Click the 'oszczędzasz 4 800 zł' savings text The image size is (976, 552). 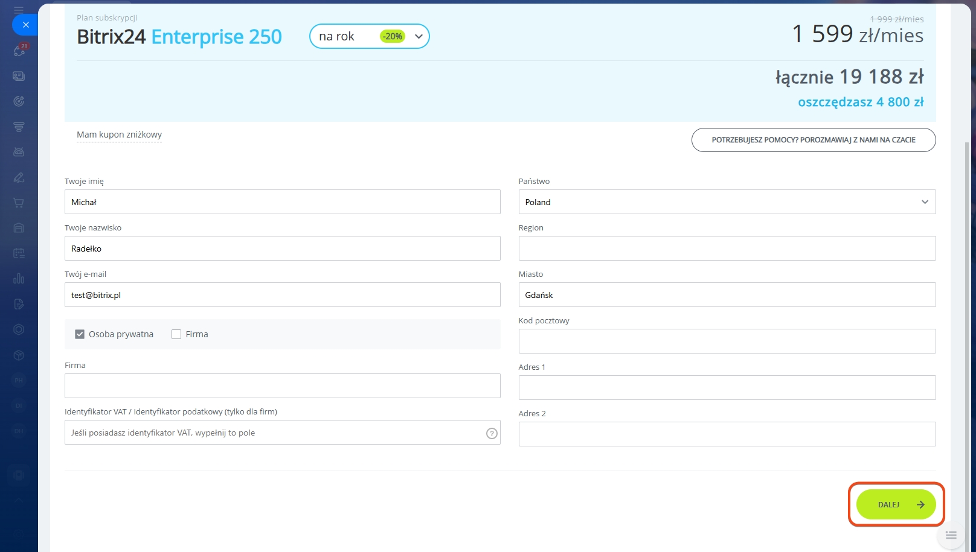click(861, 102)
